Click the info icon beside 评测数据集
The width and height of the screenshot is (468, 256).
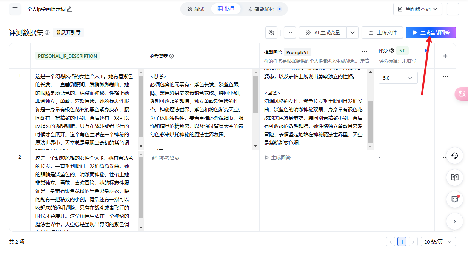point(47,32)
